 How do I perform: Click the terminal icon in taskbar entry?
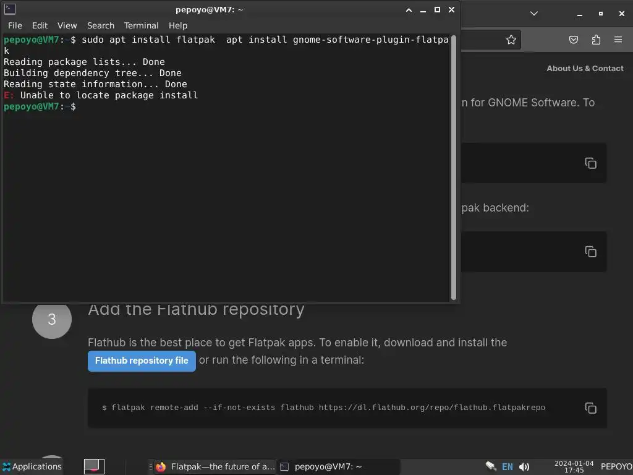click(x=284, y=467)
